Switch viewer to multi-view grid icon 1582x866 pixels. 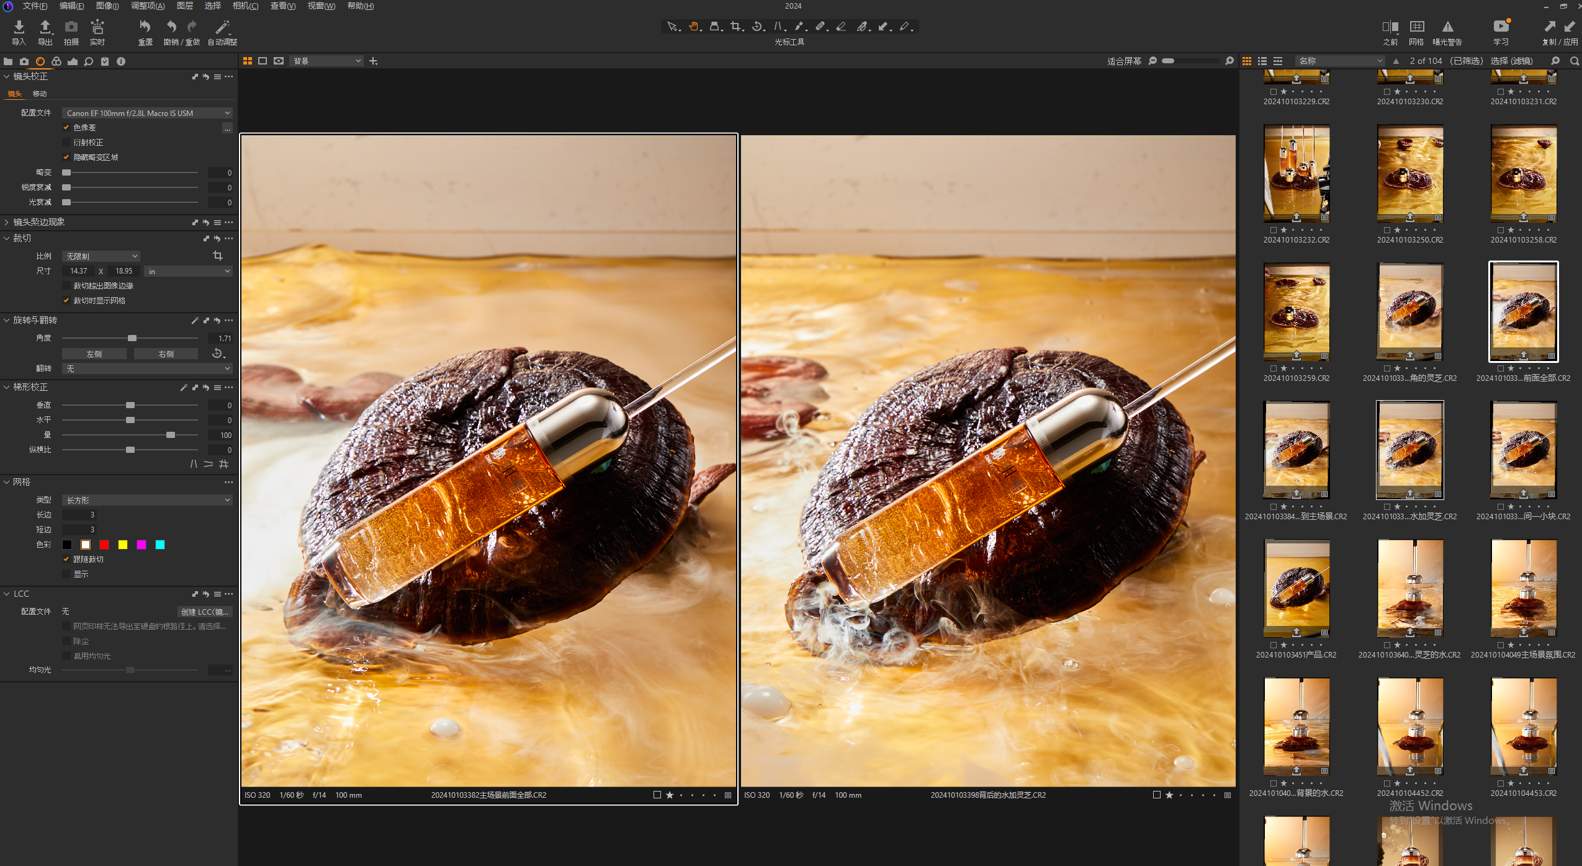click(247, 61)
